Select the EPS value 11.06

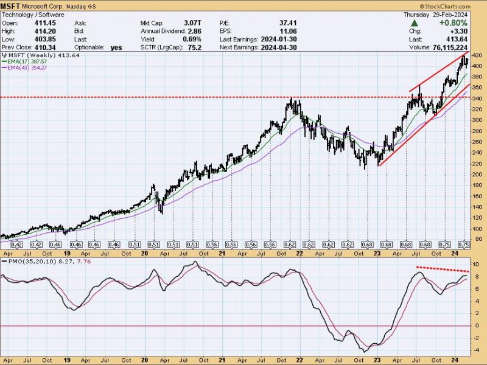pos(288,31)
